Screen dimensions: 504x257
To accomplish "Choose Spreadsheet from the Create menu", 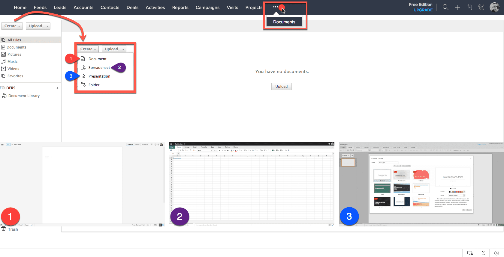I will (x=99, y=68).
